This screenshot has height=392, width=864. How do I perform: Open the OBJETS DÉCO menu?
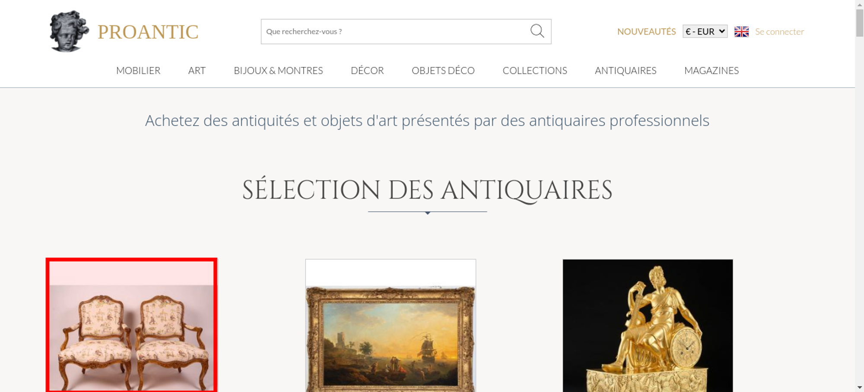[x=443, y=70]
